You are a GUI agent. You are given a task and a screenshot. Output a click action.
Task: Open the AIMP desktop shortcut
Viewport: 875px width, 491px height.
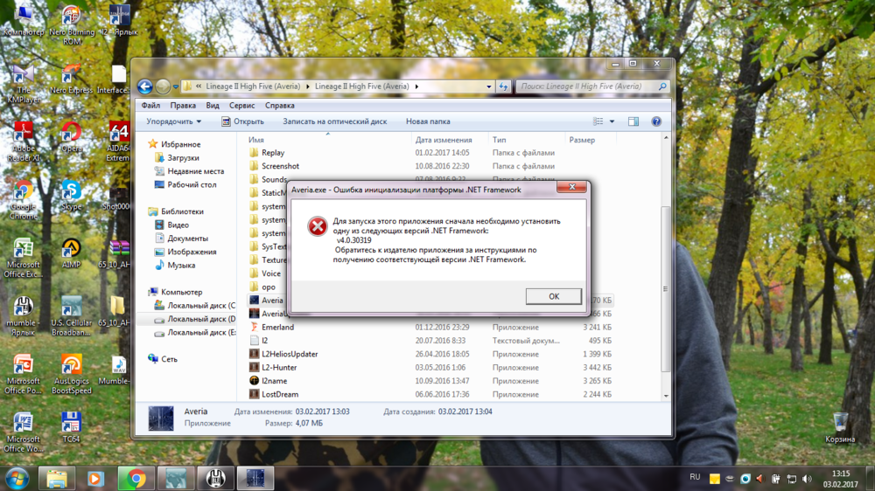tap(71, 251)
